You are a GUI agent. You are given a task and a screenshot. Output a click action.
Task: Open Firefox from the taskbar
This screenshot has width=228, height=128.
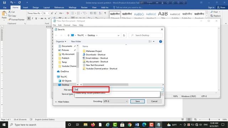point(93,125)
